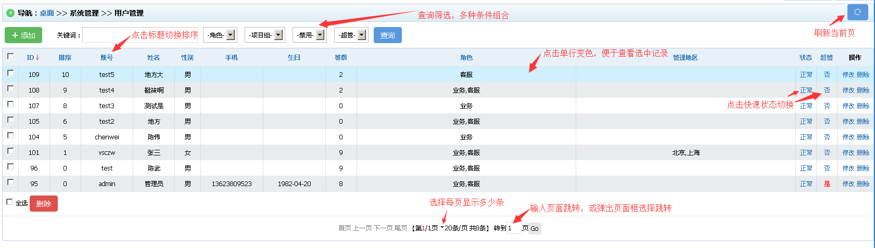
Task: Click the ID column sort arrow
Action: [x=37, y=58]
